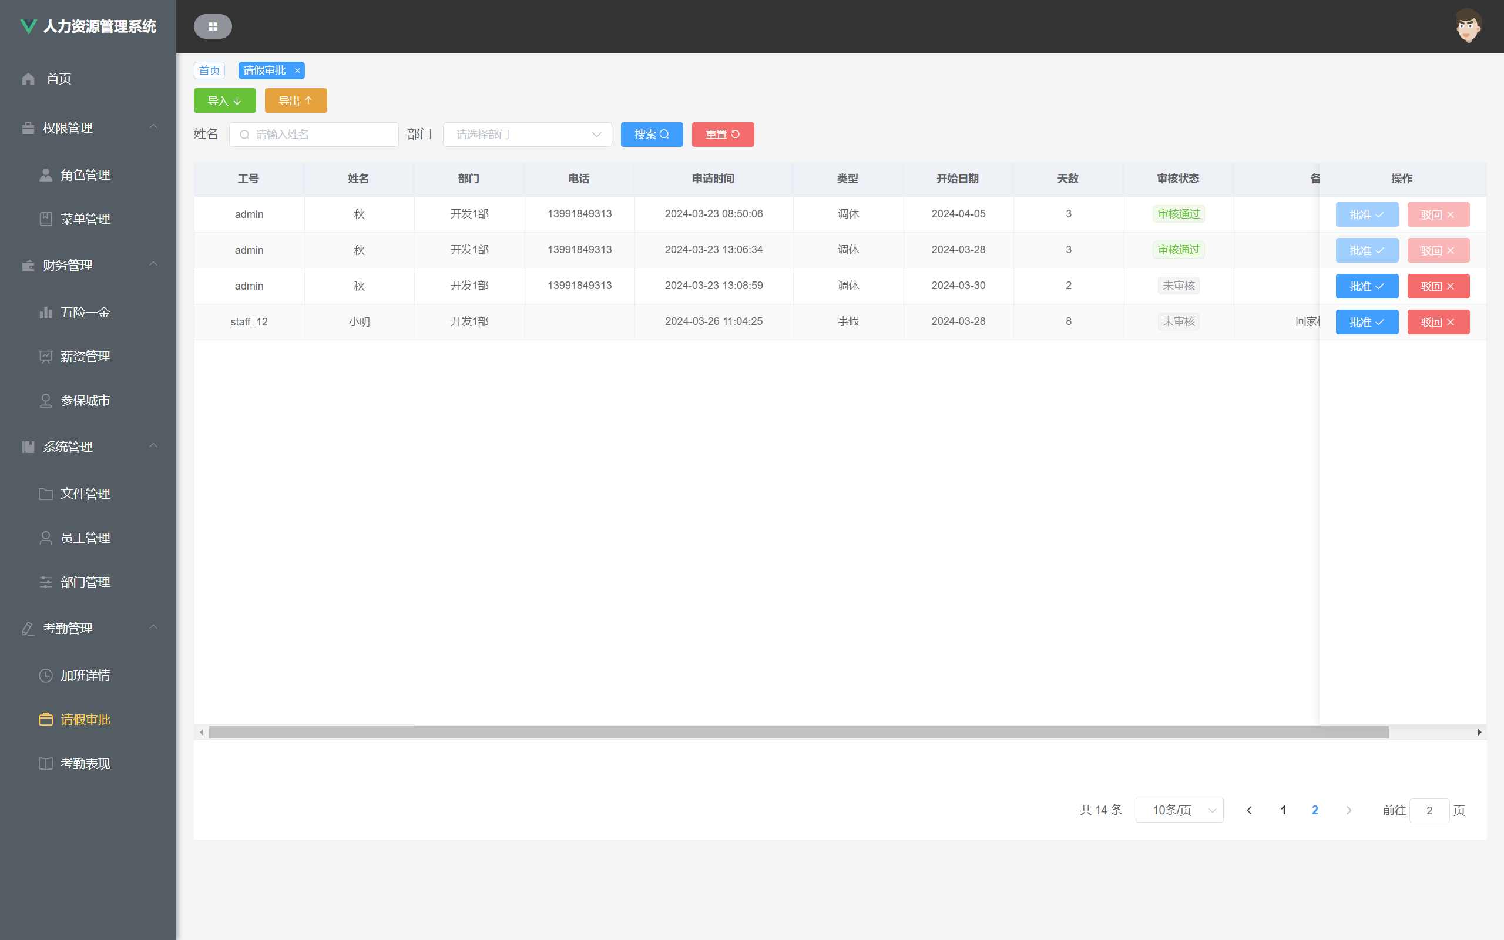
Task: Click the red 重置 button
Action: coord(723,135)
